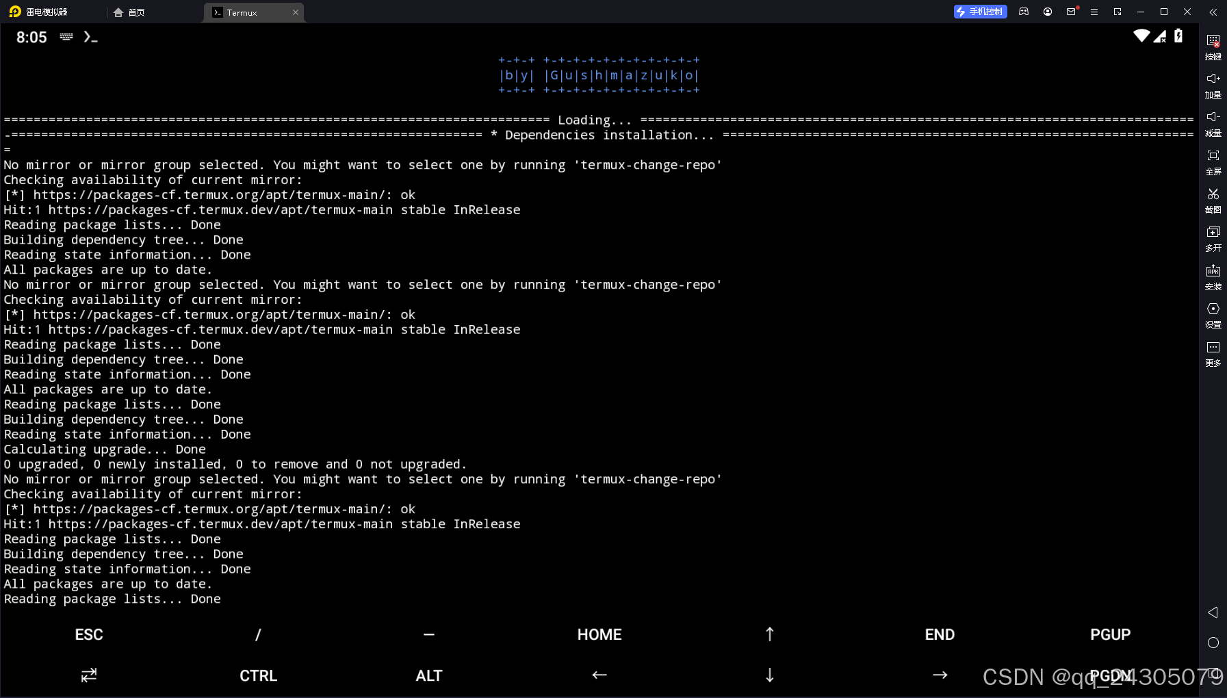Click the Wi-Fi status icon
The image size is (1227, 698).
(1141, 36)
